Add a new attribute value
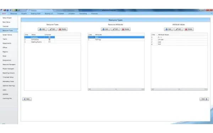 point(169,29)
